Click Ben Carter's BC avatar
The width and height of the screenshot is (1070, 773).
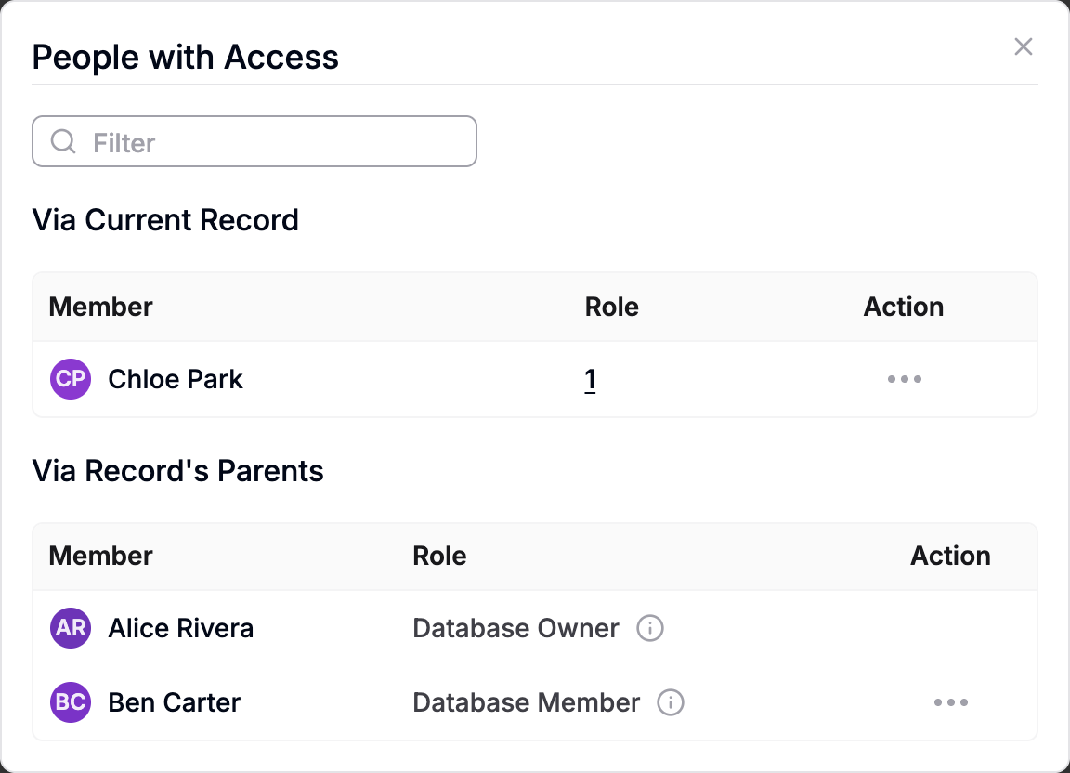tap(71, 702)
